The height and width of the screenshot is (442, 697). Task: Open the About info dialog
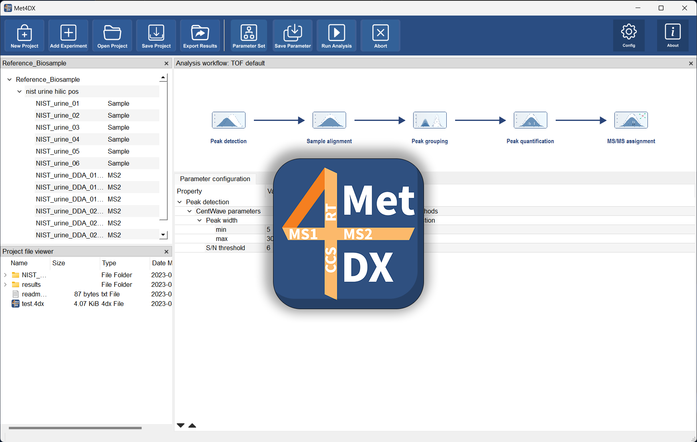[673, 36]
